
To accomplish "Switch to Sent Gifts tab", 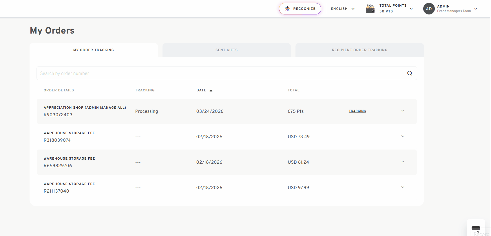I will [x=227, y=50].
